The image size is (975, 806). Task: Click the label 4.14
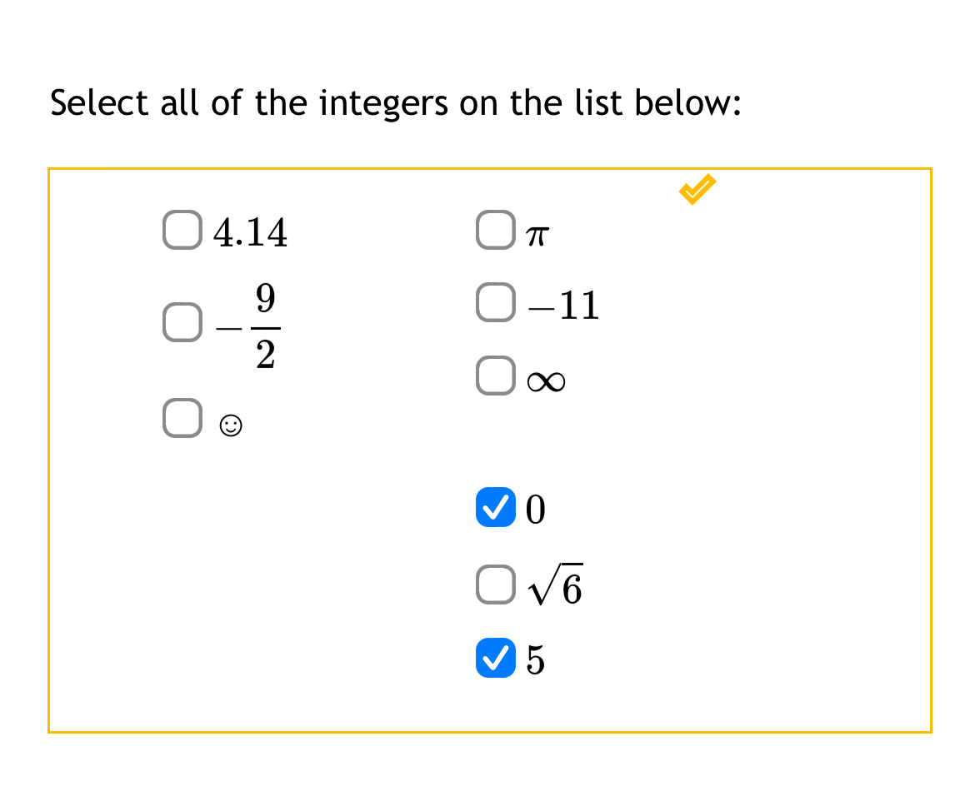pyautogui.click(x=250, y=231)
